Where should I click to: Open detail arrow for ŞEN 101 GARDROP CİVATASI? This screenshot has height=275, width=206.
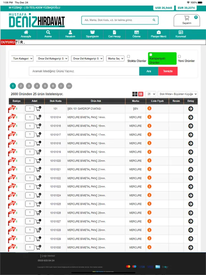click(x=191, y=109)
